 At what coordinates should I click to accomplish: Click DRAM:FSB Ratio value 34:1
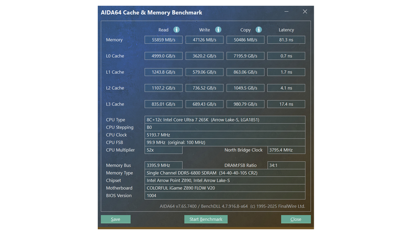click(286, 165)
